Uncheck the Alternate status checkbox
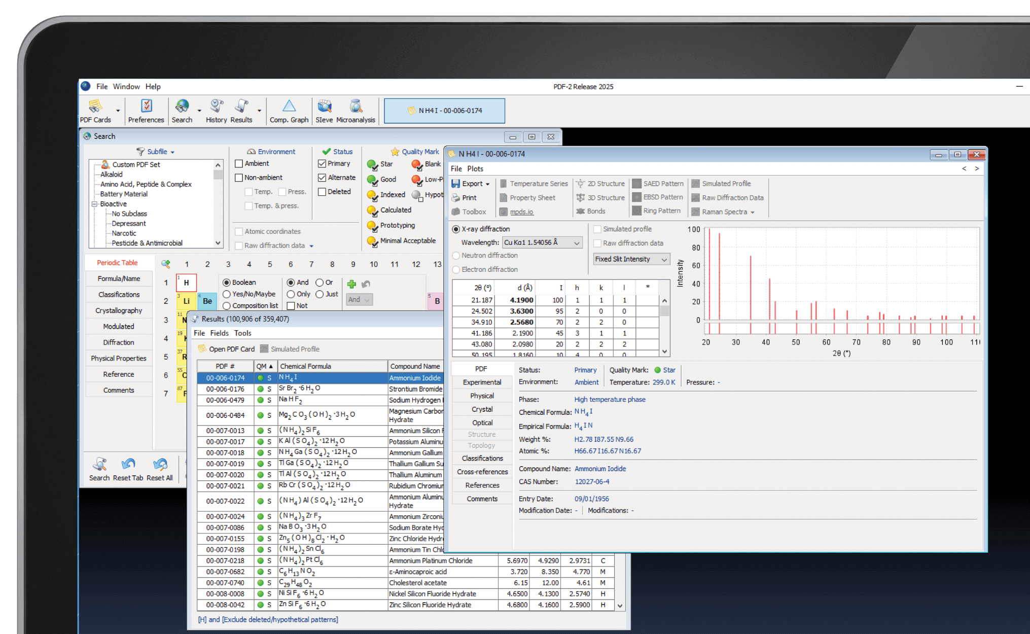 coord(322,178)
